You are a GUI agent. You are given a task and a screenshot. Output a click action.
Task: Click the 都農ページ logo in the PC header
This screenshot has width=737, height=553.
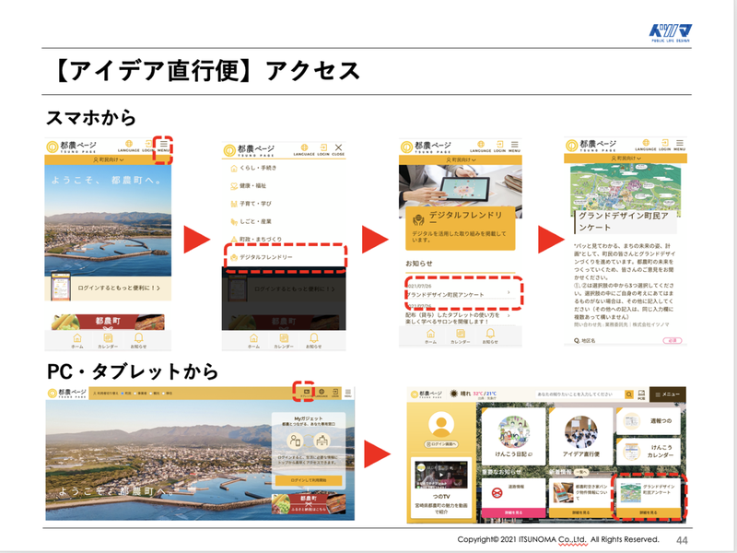tap(66, 394)
